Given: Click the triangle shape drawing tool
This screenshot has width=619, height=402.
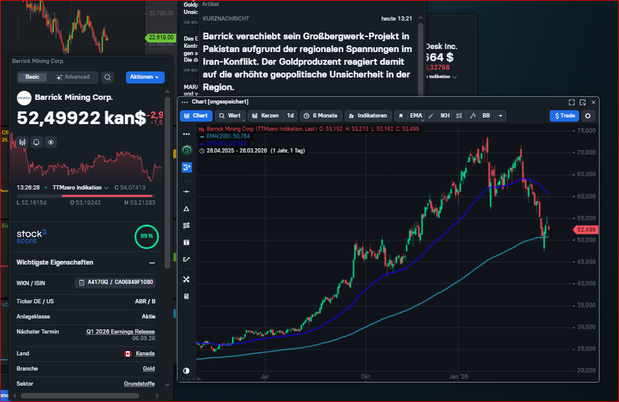Looking at the screenshot, I should click(x=187, y=208).
